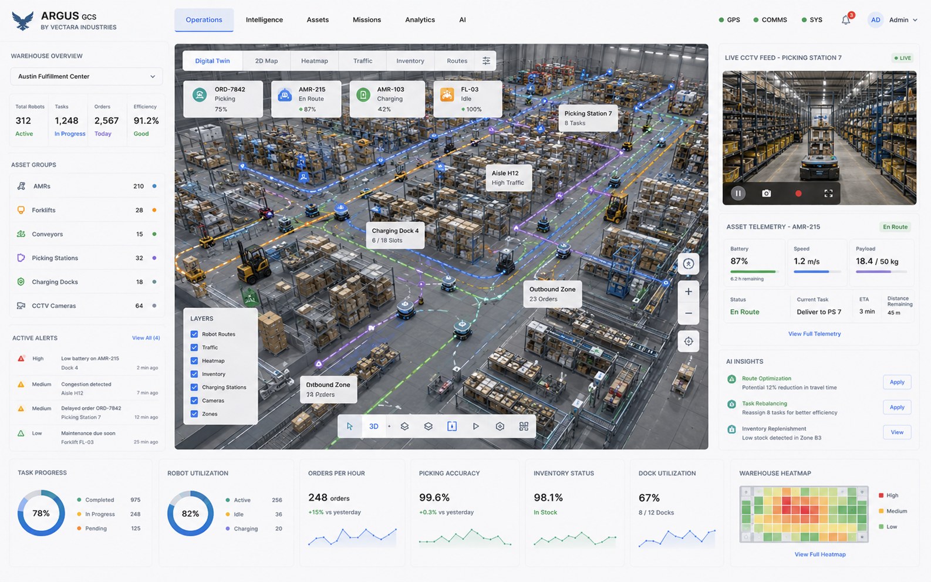The width and height of the screenshot is (931, 582).
Task: Start recording the CCTV feed
Action: pos(798,193)
